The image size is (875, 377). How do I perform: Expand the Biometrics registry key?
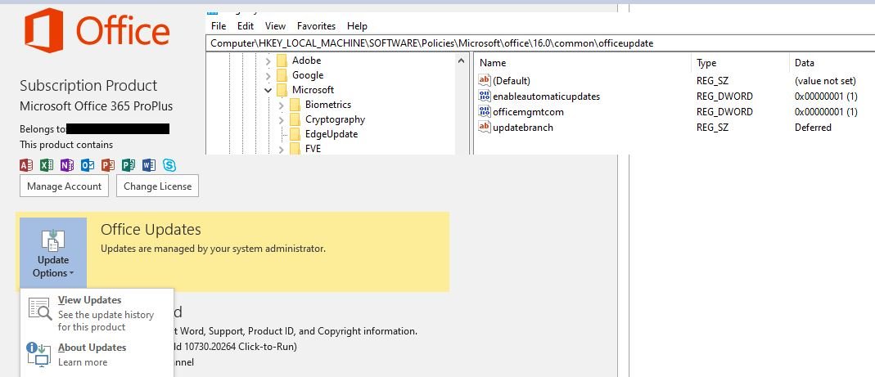coord(282,105)
